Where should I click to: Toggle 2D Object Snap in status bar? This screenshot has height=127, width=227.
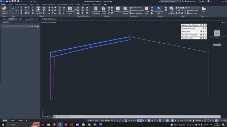141,121
